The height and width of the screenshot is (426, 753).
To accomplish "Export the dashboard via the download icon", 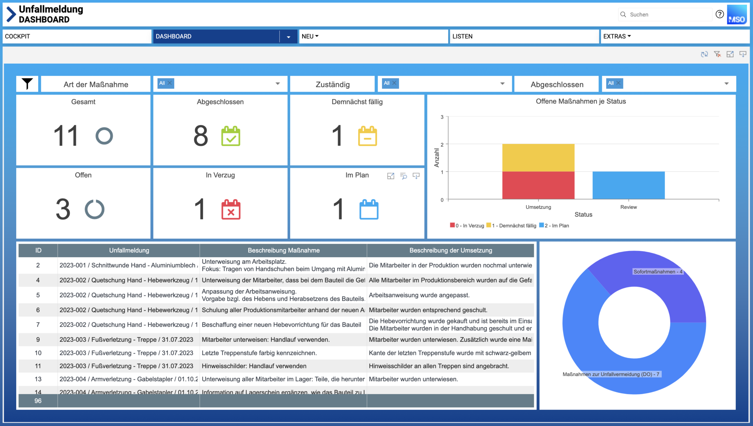I will point(743,54).
